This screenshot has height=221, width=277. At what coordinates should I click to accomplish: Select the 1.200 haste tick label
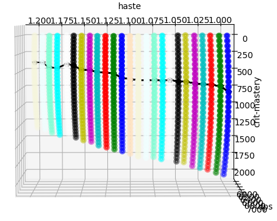tap(39, 21)
